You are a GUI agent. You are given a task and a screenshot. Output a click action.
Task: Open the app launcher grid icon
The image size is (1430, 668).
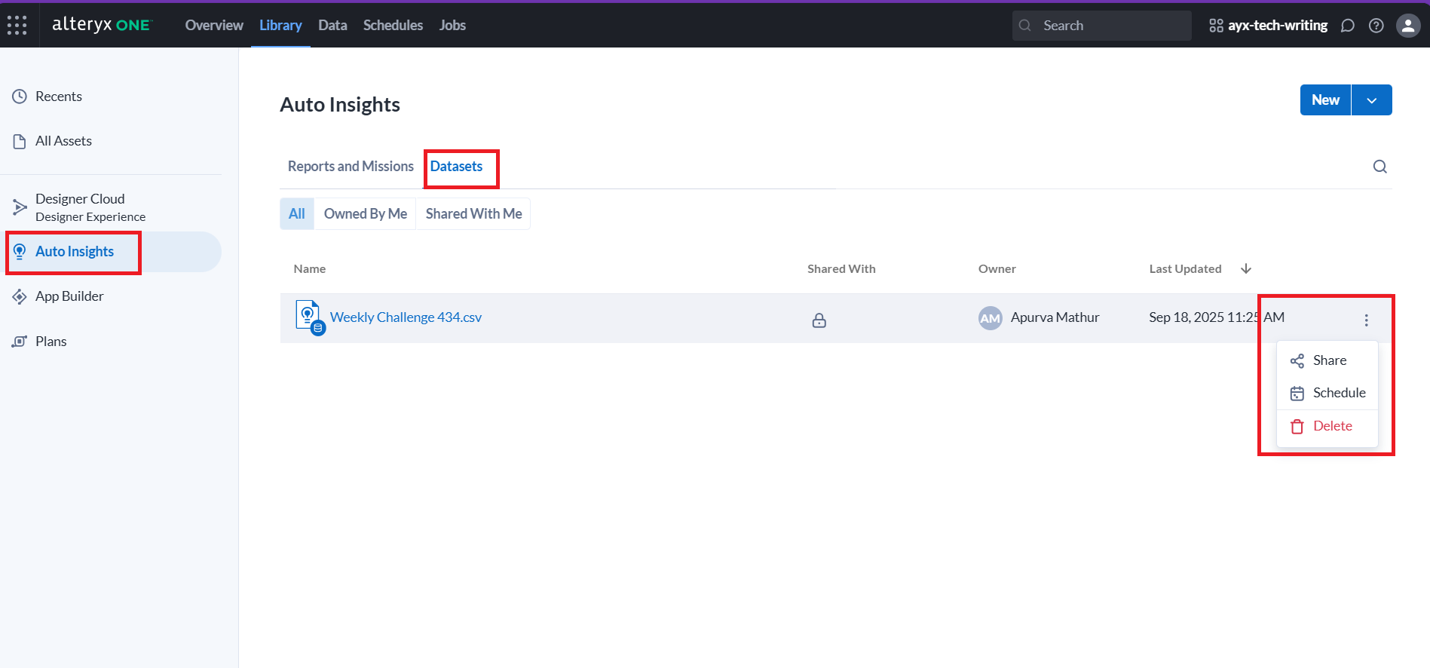pos(17,25)
